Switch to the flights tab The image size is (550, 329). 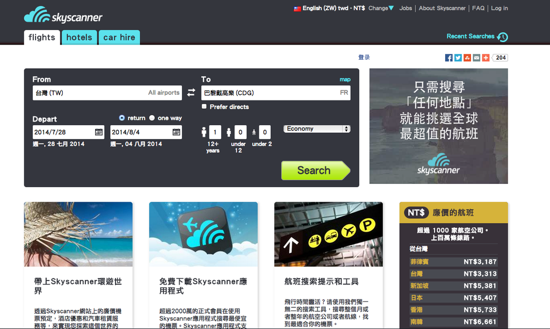[42, 37]
